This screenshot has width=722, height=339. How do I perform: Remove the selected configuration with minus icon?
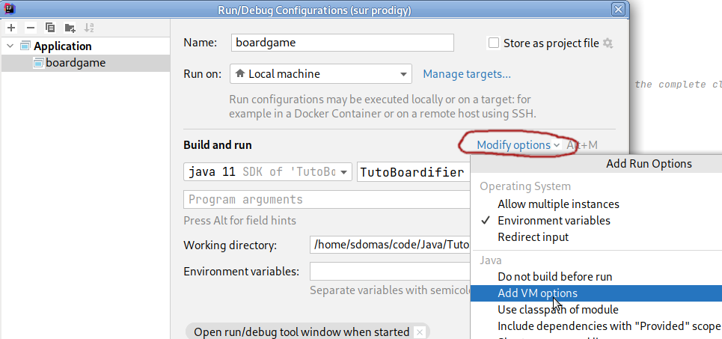pyautogui.click(x=31, y=28)
